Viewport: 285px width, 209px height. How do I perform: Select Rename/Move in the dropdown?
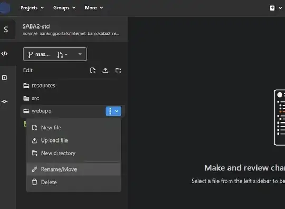point(73,169)
